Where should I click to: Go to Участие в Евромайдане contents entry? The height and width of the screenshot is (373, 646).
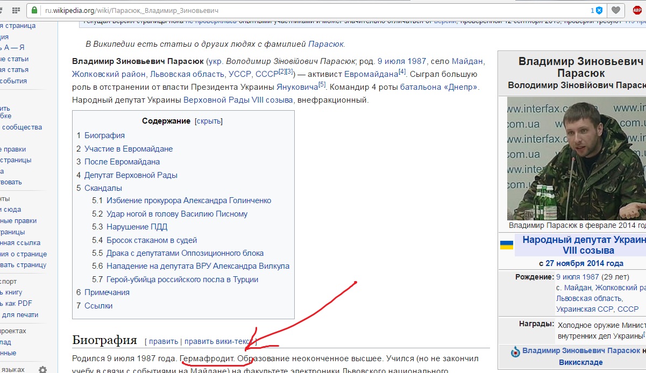coord(128,148)
